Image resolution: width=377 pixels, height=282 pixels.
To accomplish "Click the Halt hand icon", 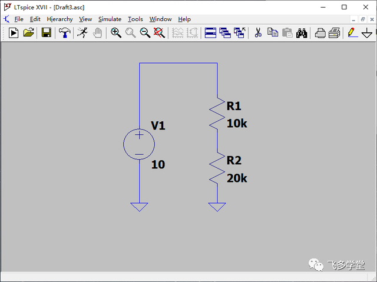I will pos(98,32).
